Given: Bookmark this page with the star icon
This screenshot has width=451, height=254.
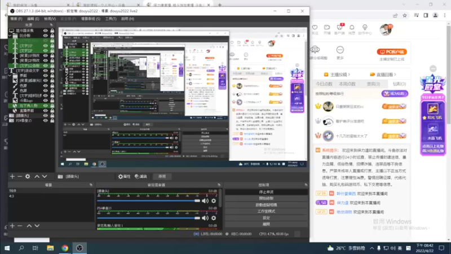Looking at the screenshot, I should [405, 15].
